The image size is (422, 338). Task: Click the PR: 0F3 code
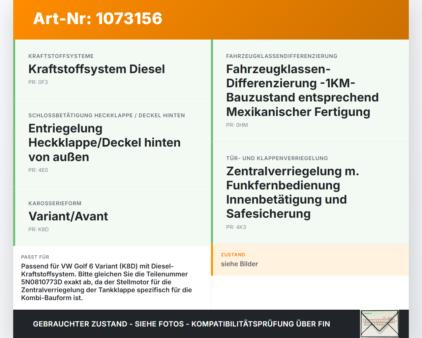pyautogui.click(x=38, y=82)
